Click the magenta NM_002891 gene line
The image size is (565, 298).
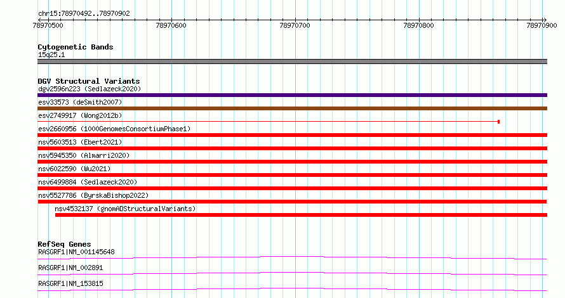(x=292, y=273)
